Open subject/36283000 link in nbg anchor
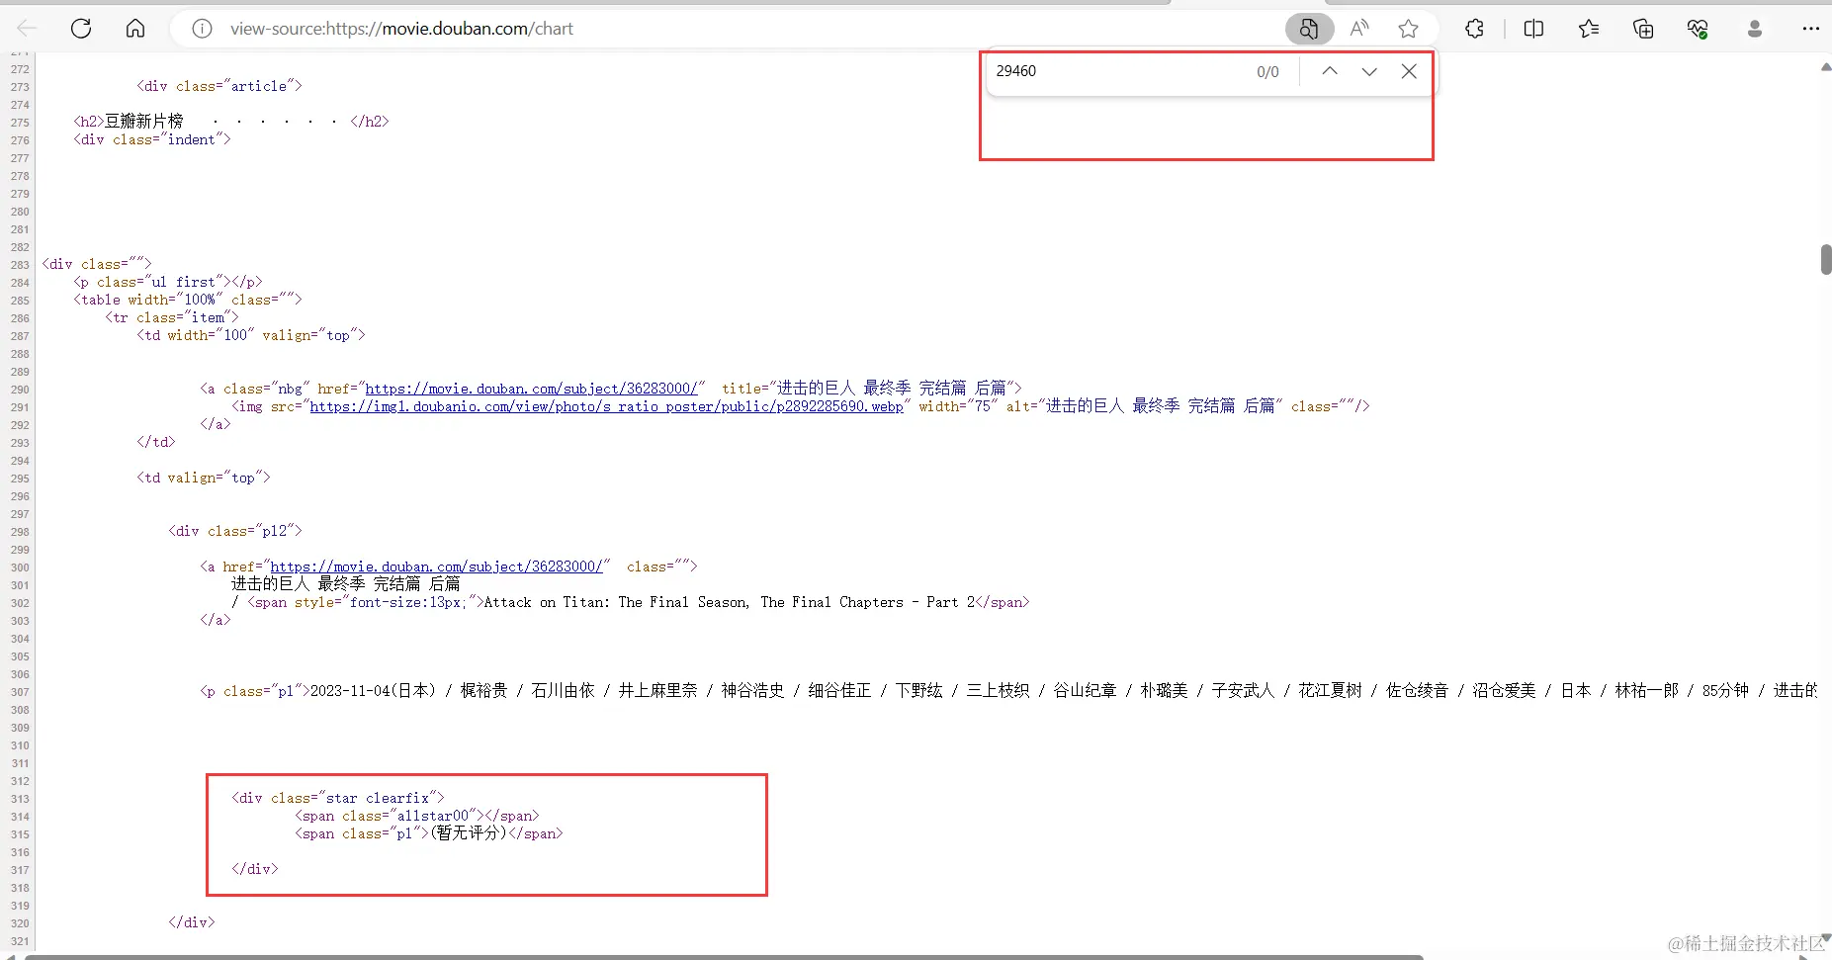Image resolution: width=1832 pixels, height=960 pixels. coord(531,389)
